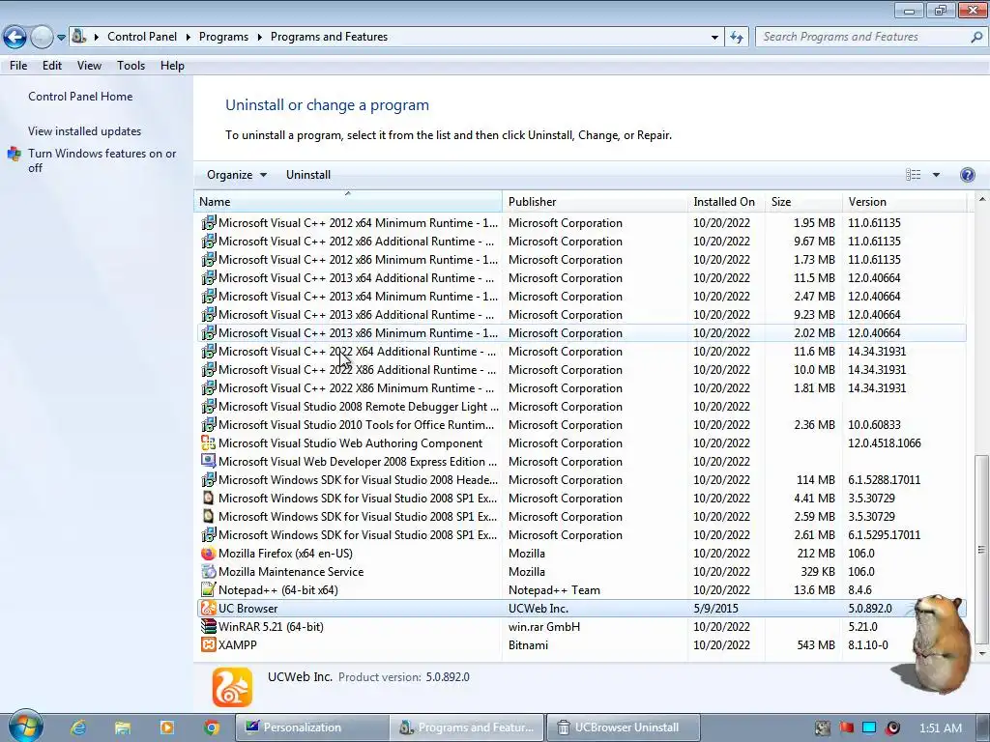Click Programs breadcrumb in address bar
This screenshot has width=990, height=742.
click(223, 37)
